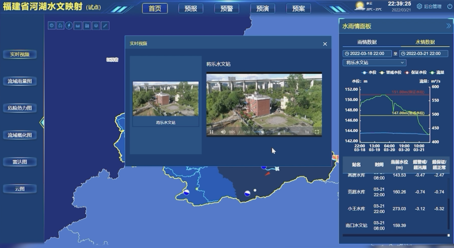454x248 pixels.
Task: Click reservoir marker on left of map
Action: coord(187,192)
